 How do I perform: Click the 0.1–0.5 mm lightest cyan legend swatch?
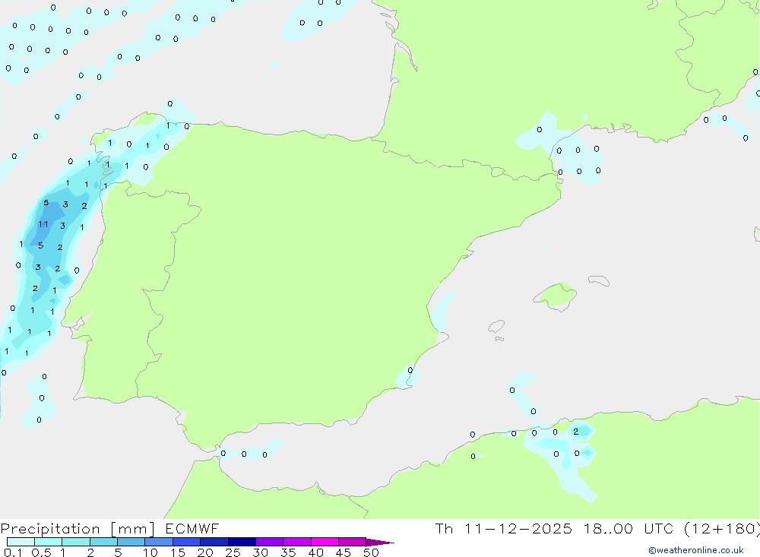click(21, 542)
